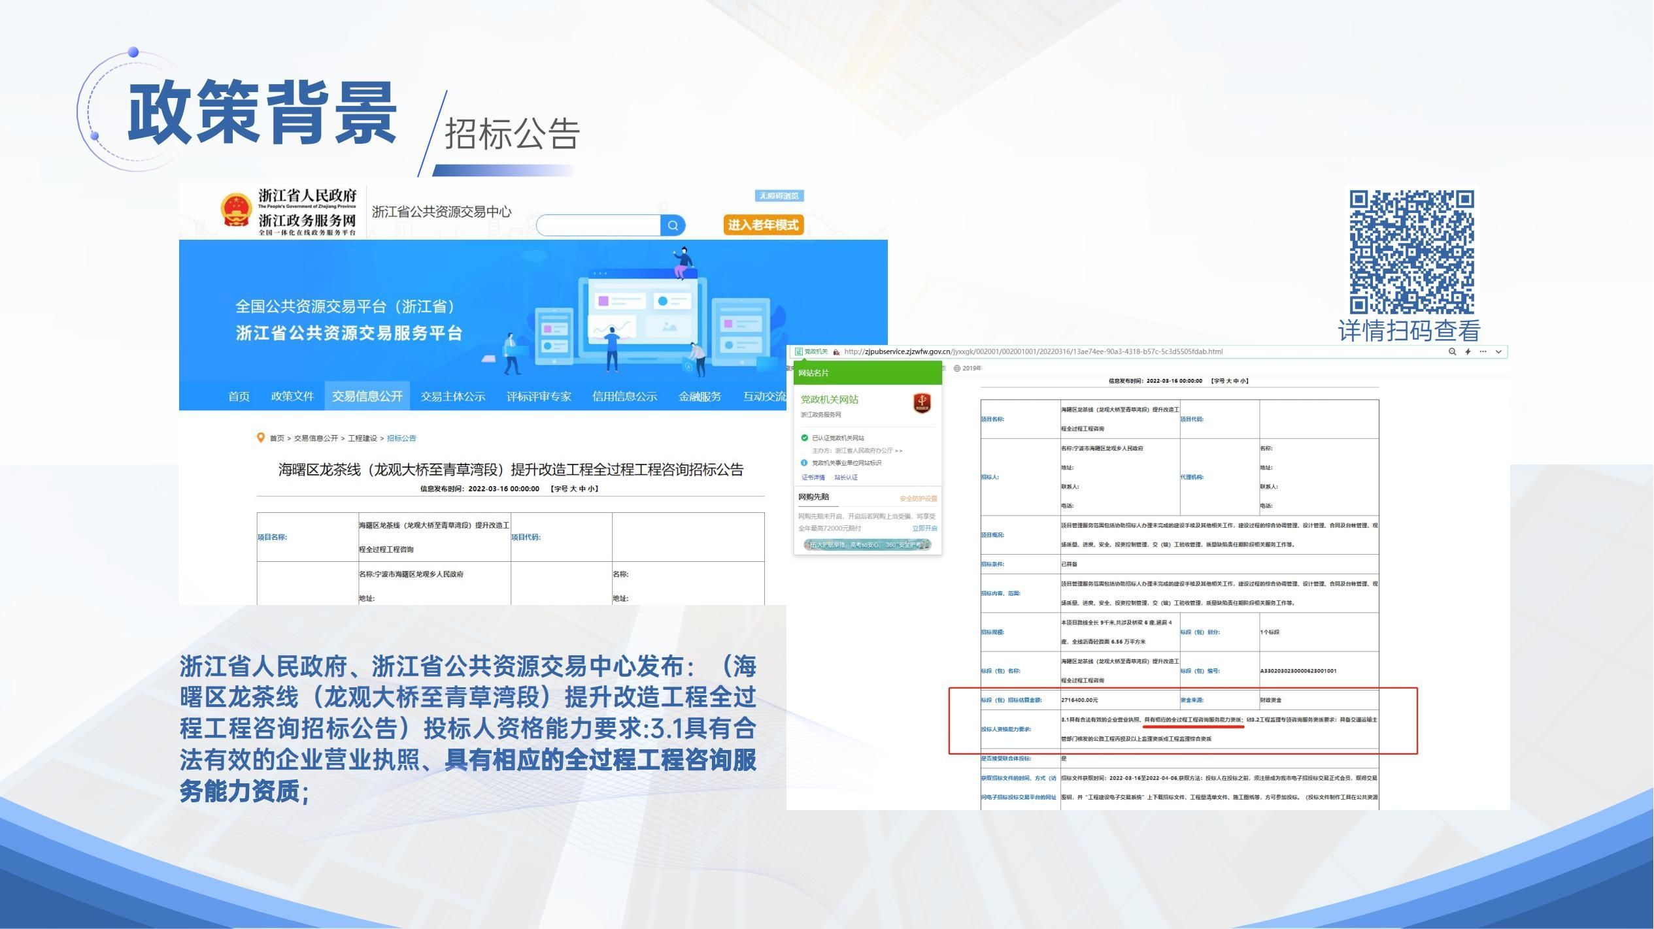1654x929 pixels.
Task: Click the red 党政机关 shield emblem in 网站名片 panel
Action: (x=923, y=404)
